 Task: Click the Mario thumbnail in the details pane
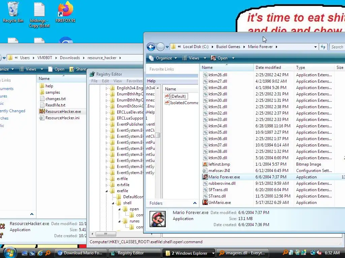158,219
